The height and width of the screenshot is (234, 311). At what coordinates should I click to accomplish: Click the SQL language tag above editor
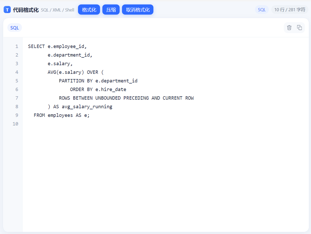pos(14,28)
